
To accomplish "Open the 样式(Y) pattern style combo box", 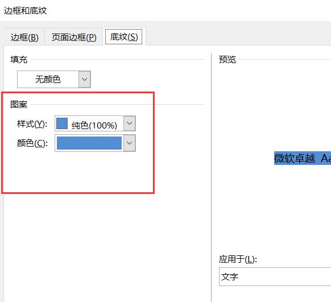I will click(x=95, y=123).
